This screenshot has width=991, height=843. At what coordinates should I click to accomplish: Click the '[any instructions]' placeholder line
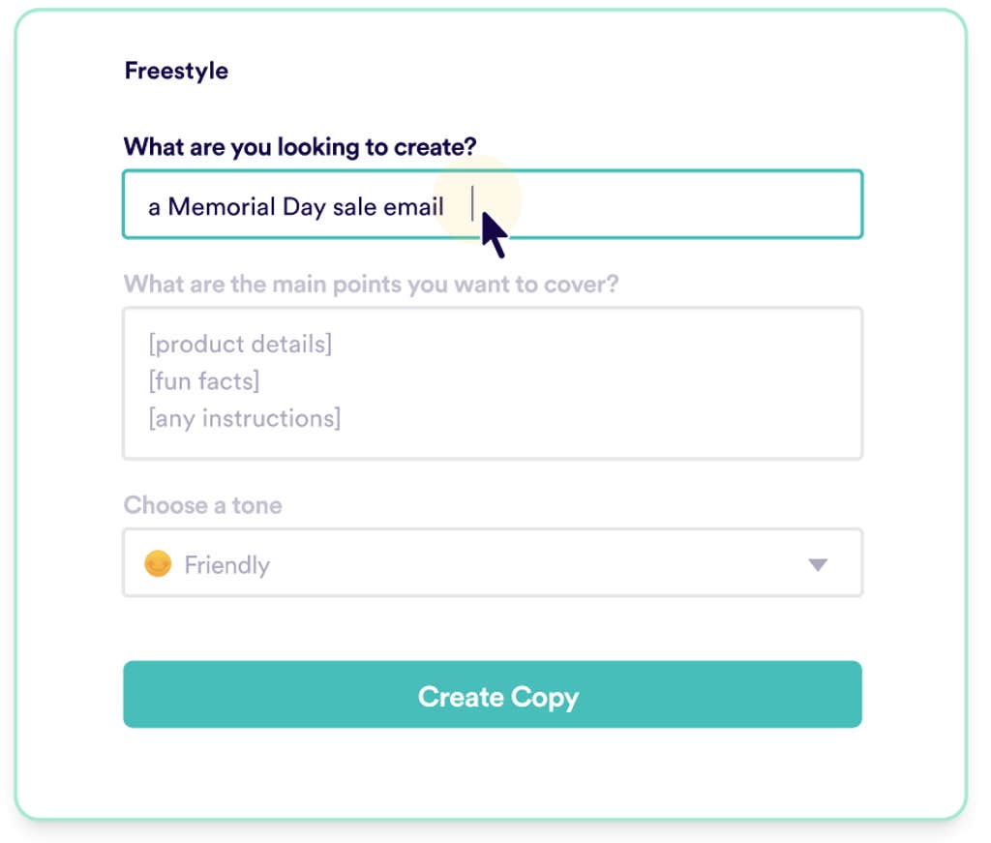244,419
